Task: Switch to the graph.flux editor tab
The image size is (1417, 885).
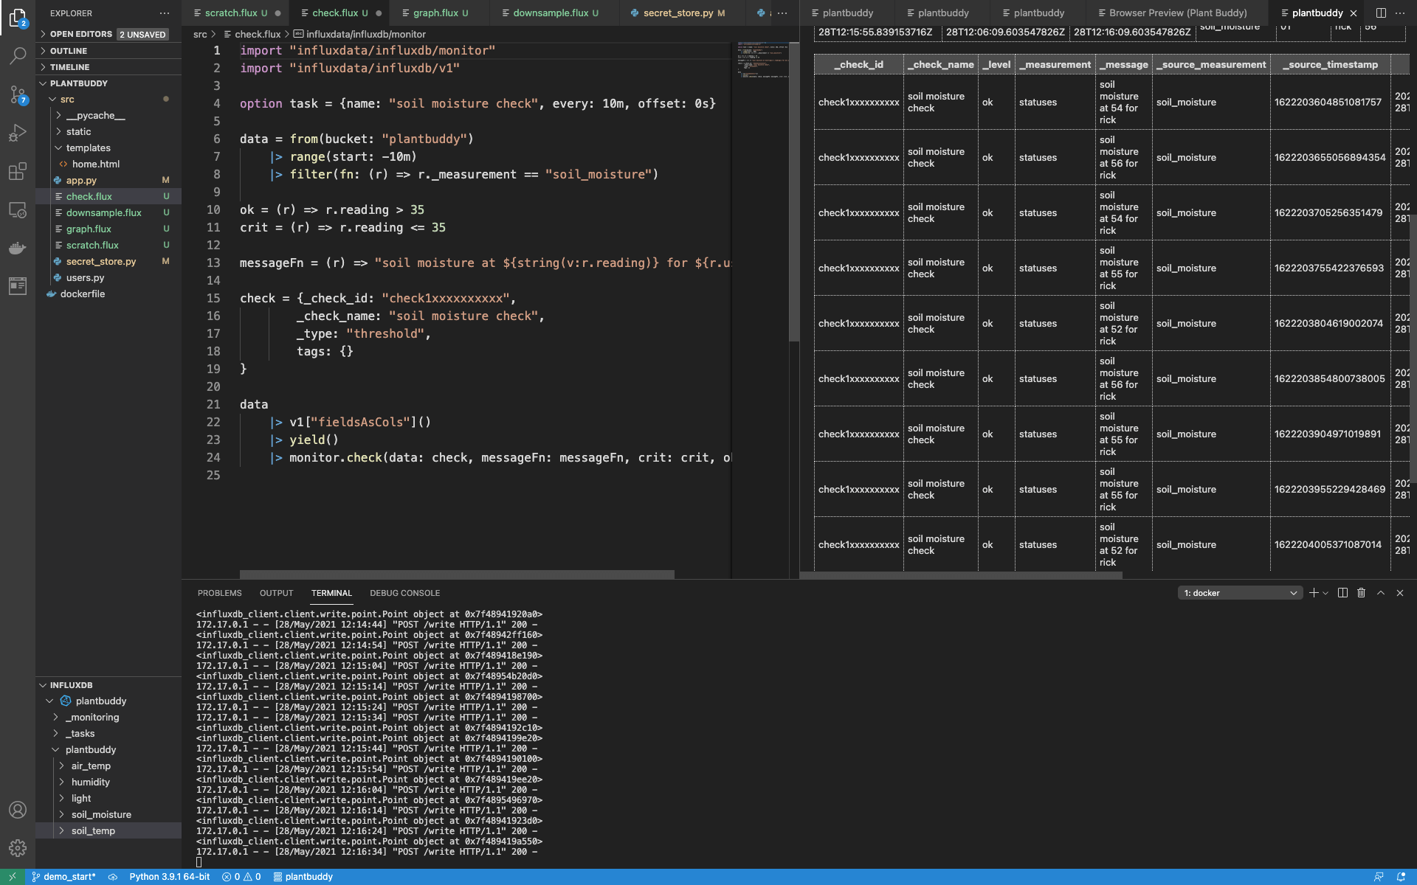Action: [x=435, y=13]
